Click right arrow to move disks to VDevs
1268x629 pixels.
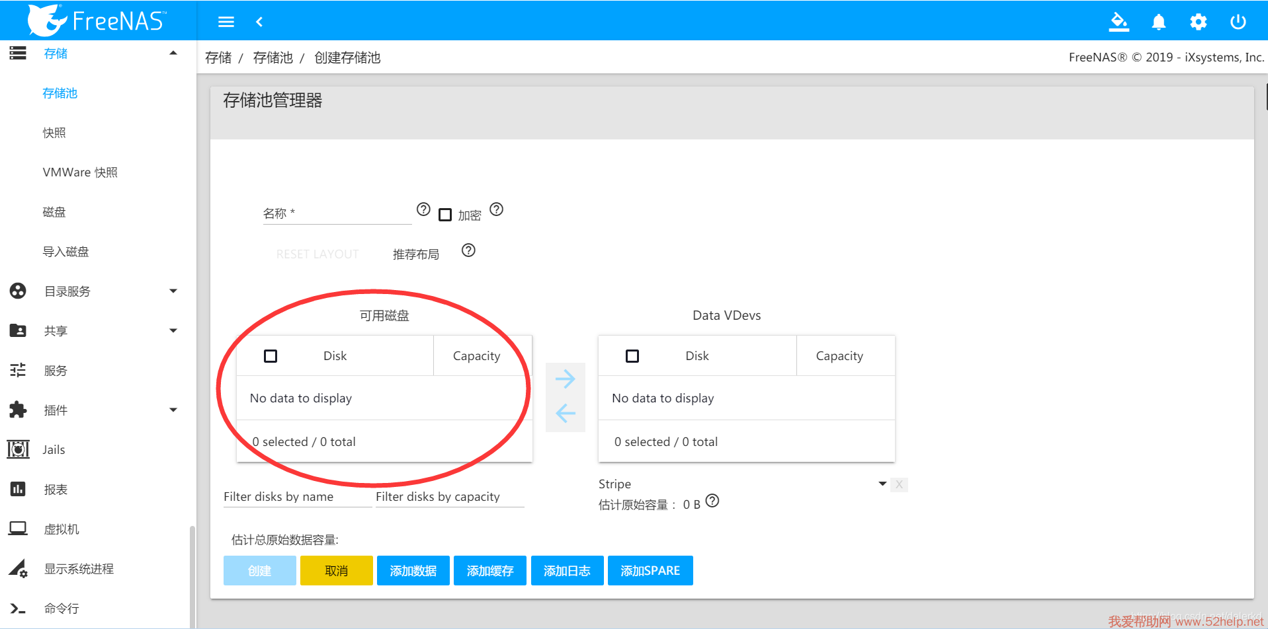pyautogui.click(x=565, y=379)
